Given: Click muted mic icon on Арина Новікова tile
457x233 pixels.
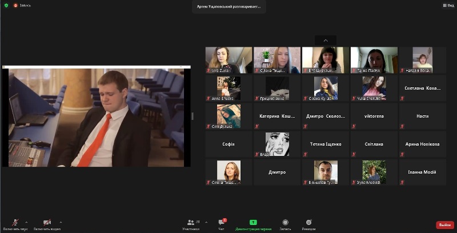Looking at the screenshot, I should (x=402, y=154).
